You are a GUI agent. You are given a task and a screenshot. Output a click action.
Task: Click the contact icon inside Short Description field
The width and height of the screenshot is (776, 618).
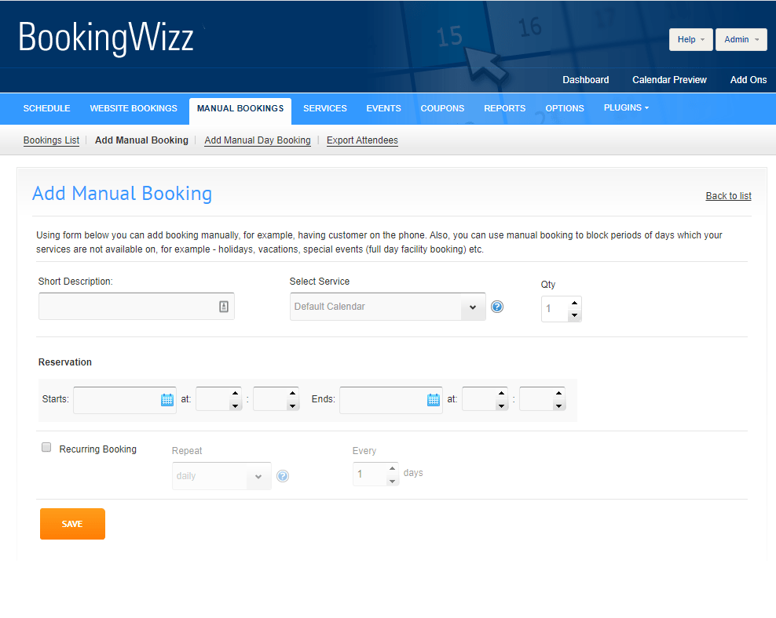click(x=224, y=307)
